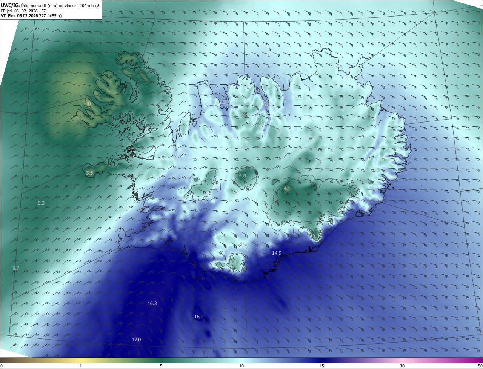This screenshot has width=483, height=369.
Task: Click the '17.0' maximum value label
Action: 136,340
